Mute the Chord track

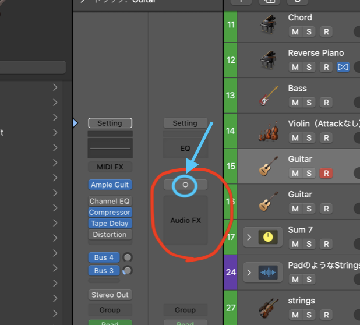coord(295,31)
